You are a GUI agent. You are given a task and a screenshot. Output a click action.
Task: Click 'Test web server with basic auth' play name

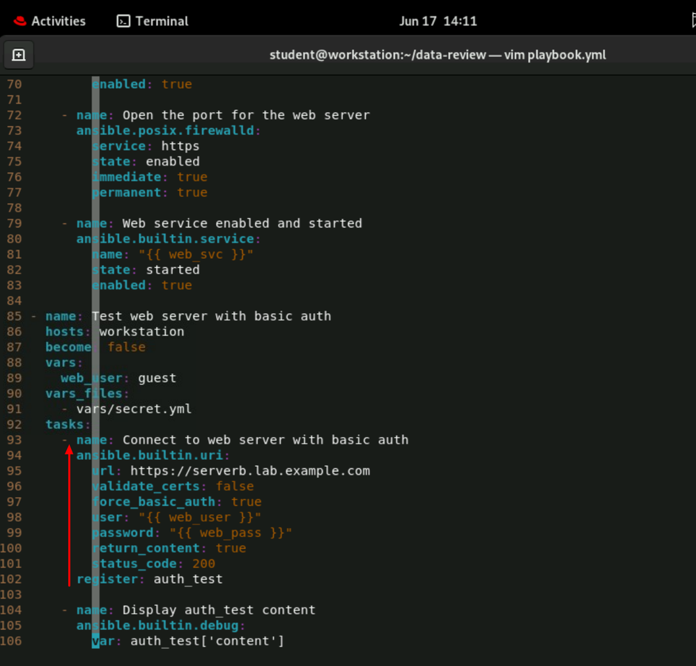click(211, 317)
